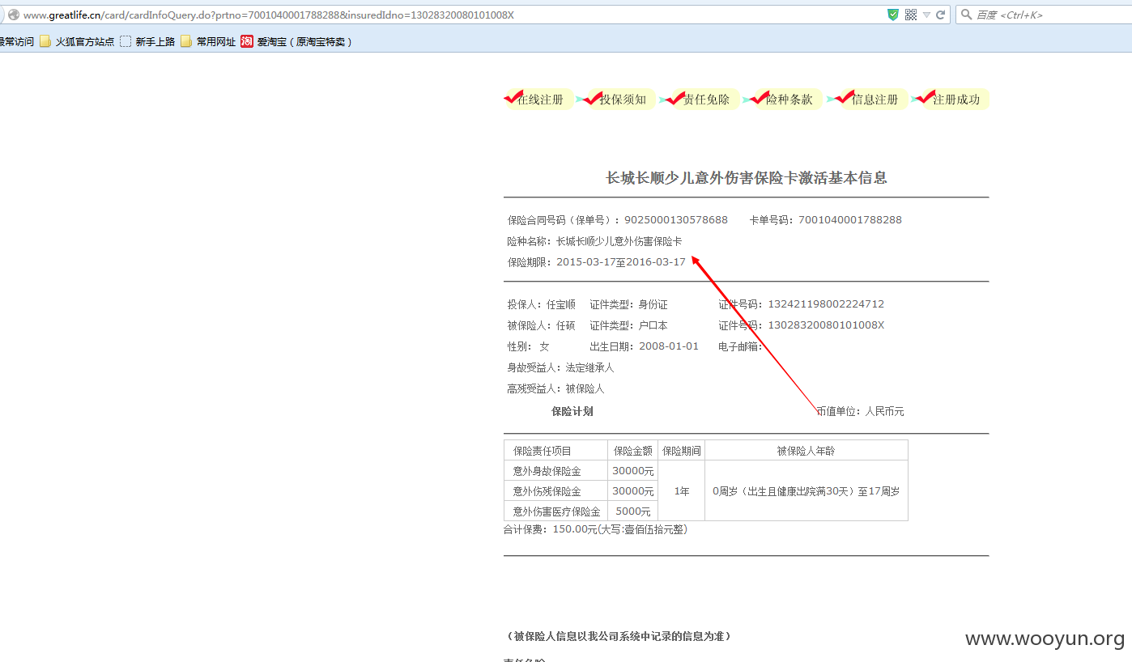Reload the page with refresh icon

tap(941, 15)
